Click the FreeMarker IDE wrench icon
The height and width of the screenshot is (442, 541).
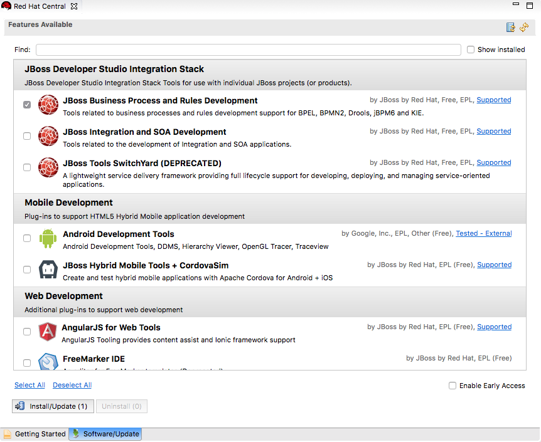[x=48, y=361]
